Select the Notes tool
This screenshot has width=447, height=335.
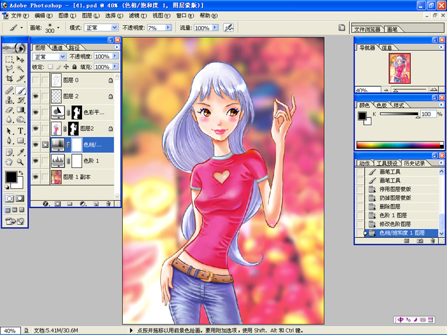point(9,152)
